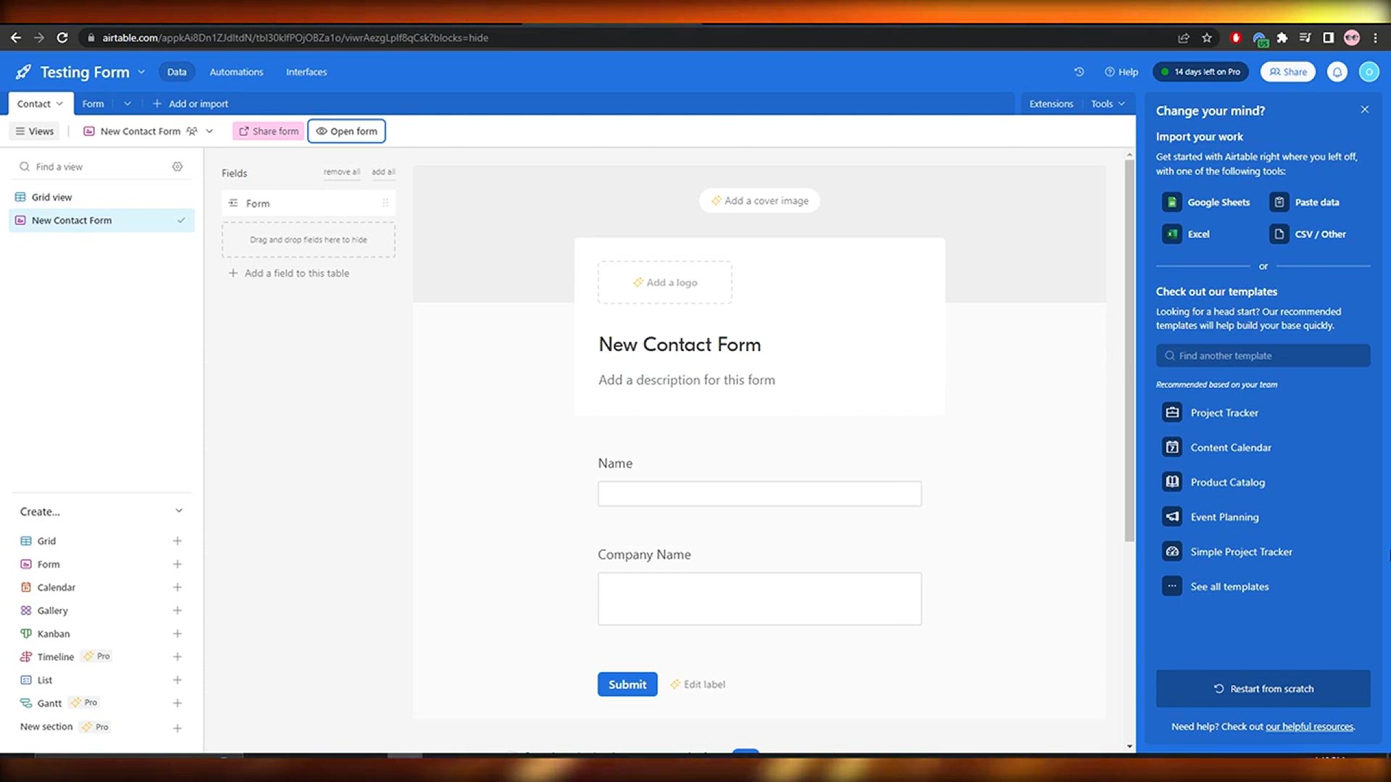Choose CSV / Other import option
The width and height of the screenshot is (1391, 782).
(x=1308, y=234)
